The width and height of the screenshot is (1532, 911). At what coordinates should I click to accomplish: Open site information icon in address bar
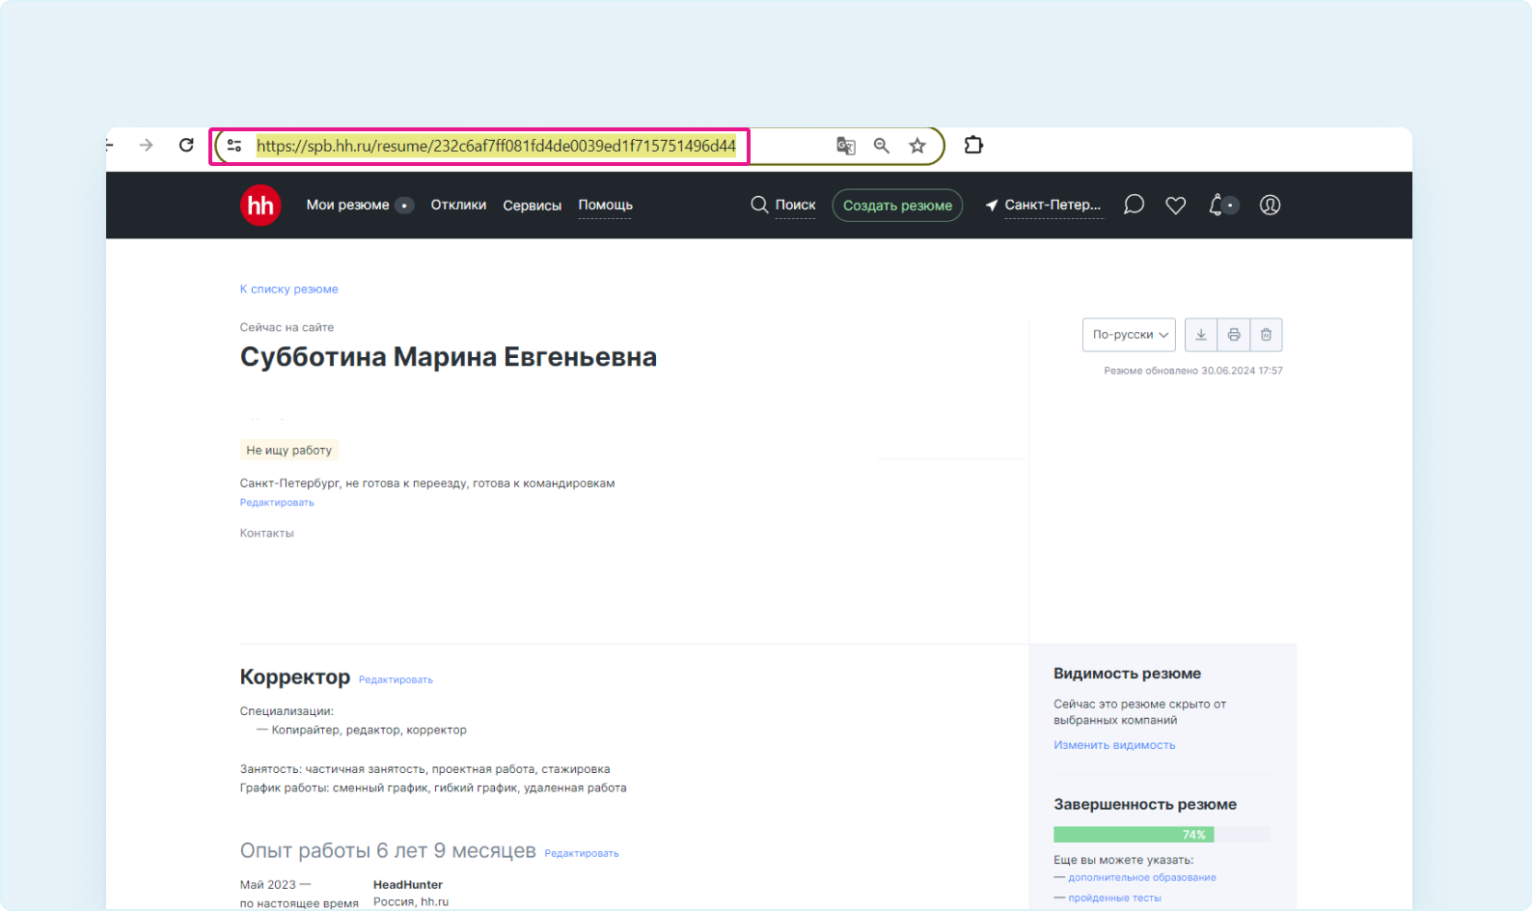(x=234, y=146)
